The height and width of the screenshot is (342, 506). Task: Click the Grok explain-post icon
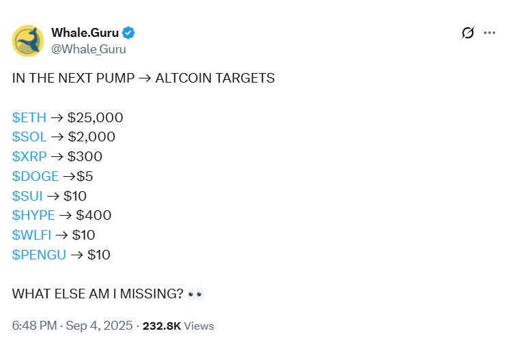(x=468, y=33)
